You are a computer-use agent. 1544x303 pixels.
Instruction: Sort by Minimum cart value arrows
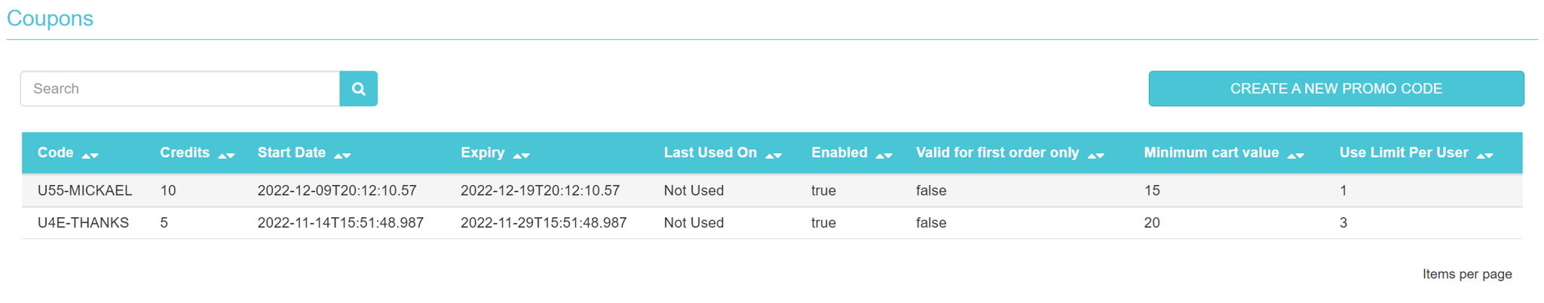[1296, 156]
